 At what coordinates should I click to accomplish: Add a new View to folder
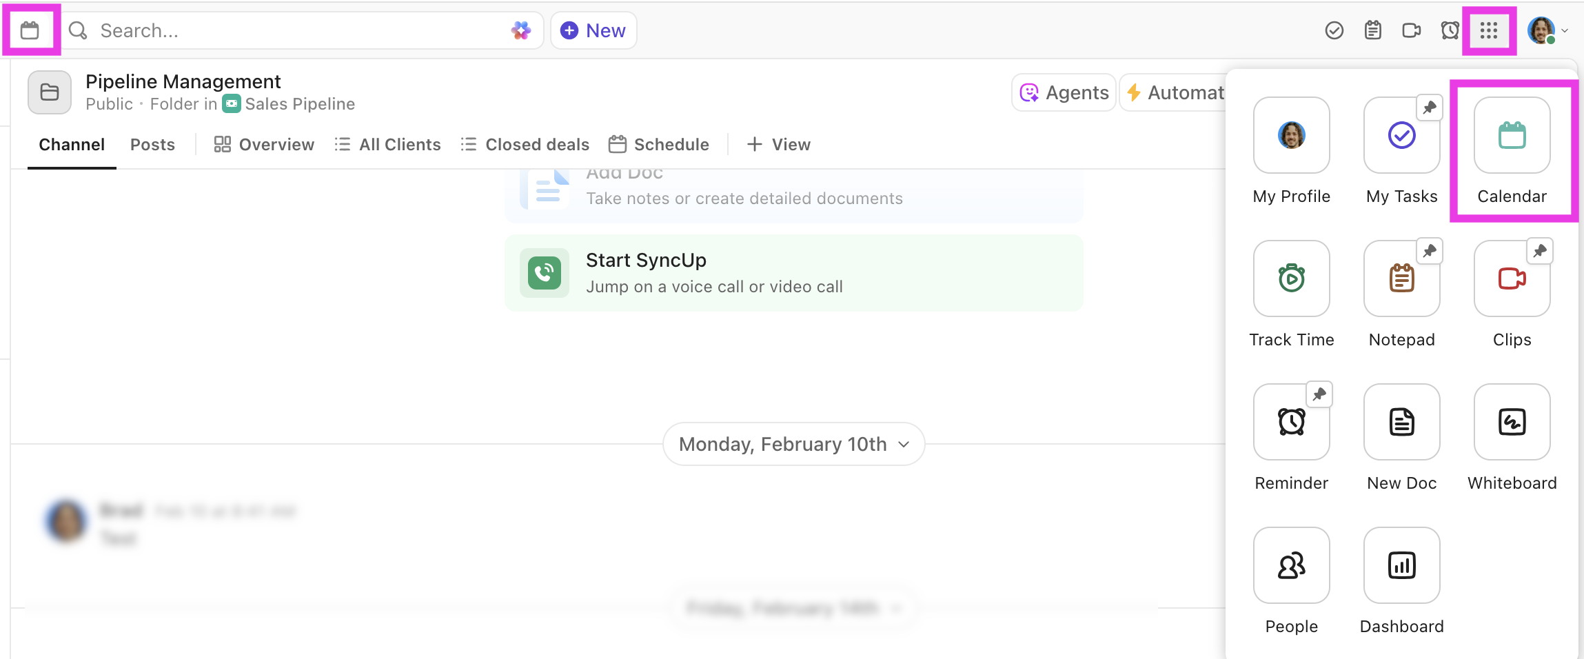(x=779, y=145)
